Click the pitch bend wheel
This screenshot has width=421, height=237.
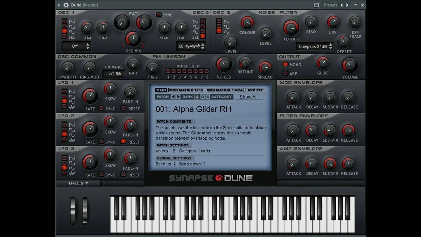[73, 211]
